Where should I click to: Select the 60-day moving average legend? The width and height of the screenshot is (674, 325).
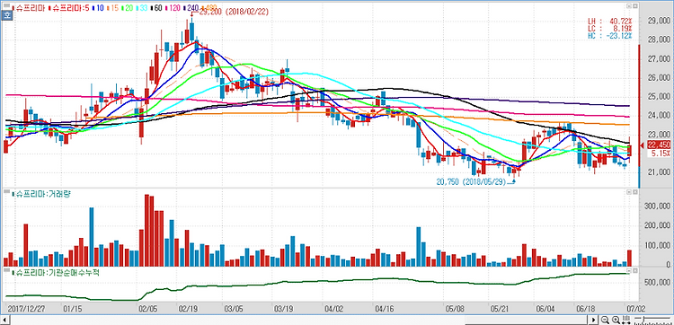point(156,8)
